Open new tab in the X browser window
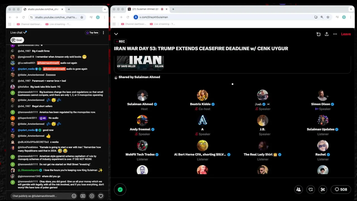The width and height of the screenshot is (357, 201). click(x=173, y=9)
